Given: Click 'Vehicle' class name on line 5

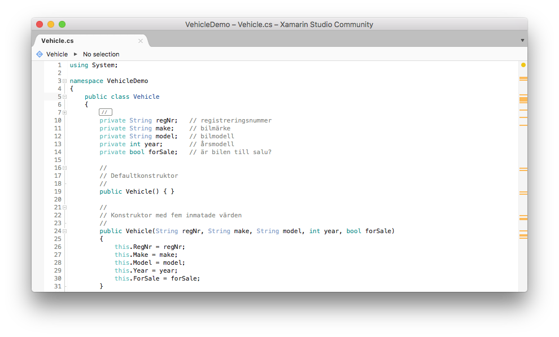Looking at the screenshot, I should tap(146, 97).
